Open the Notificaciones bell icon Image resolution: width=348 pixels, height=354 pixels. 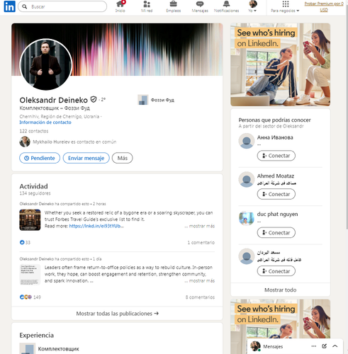(226, 6)
